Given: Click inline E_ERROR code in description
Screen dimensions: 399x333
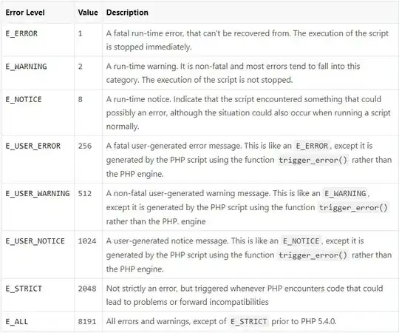Looking at the screenshot, I should 312,146.
